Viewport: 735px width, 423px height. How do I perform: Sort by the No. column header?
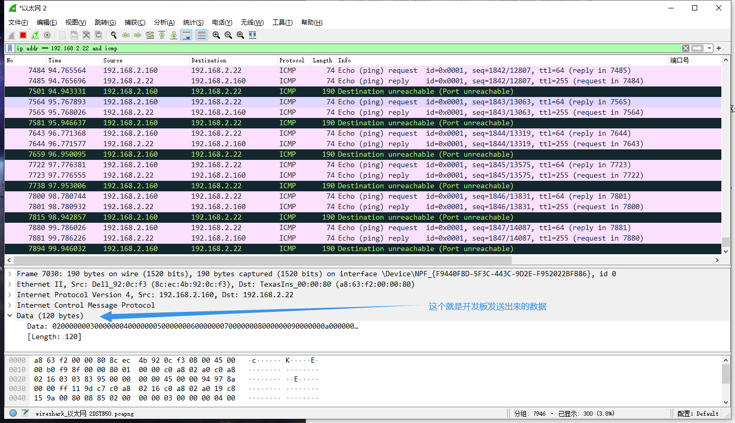(26, 60)
